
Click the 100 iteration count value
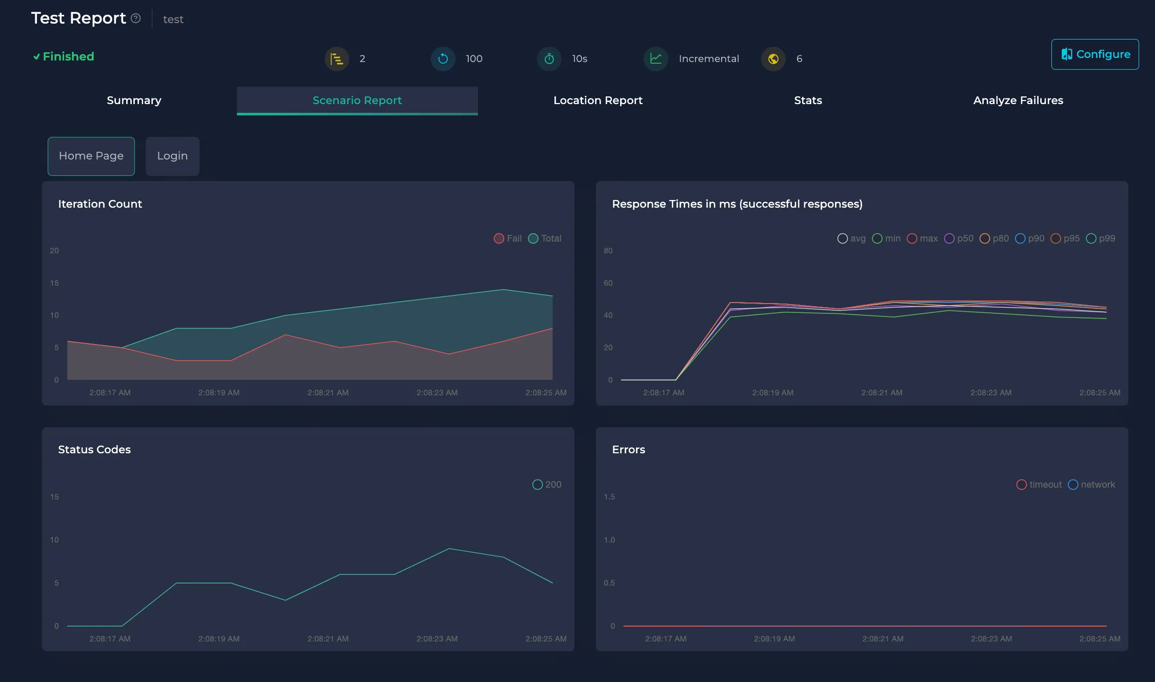tap(474, 59)
